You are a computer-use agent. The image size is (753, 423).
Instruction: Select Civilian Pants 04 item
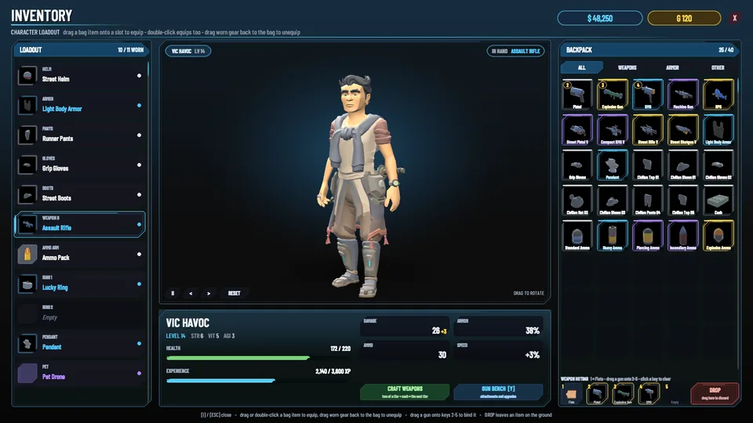click(x=648, y=201)
